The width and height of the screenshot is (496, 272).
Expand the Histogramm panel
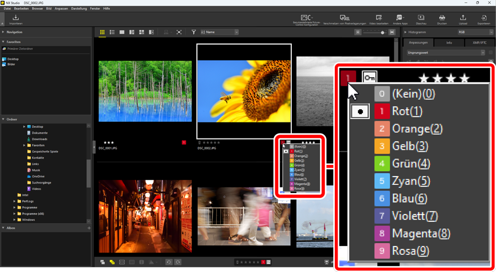click(406, 33)
